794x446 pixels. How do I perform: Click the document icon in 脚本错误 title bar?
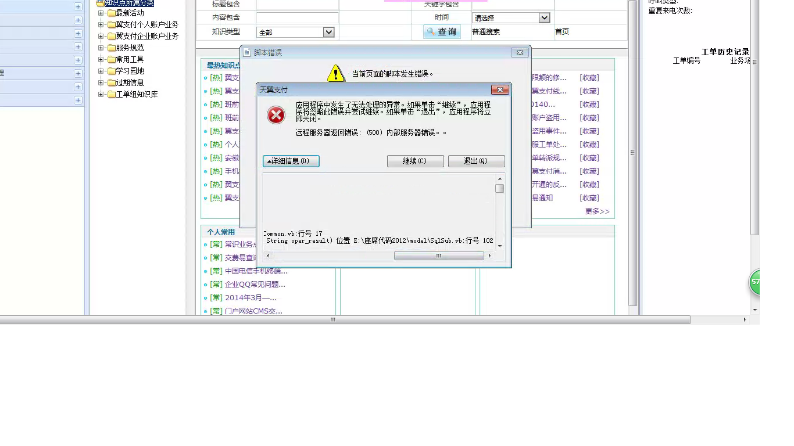(246, 52)
